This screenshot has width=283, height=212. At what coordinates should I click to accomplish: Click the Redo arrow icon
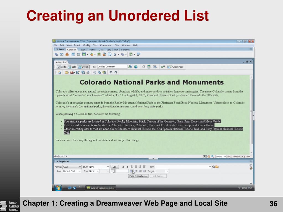(x=116, y=73)
